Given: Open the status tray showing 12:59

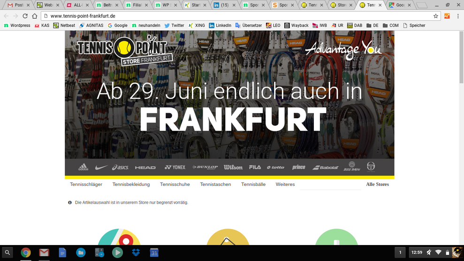Looking at the screenshot, I should (435, 253).
